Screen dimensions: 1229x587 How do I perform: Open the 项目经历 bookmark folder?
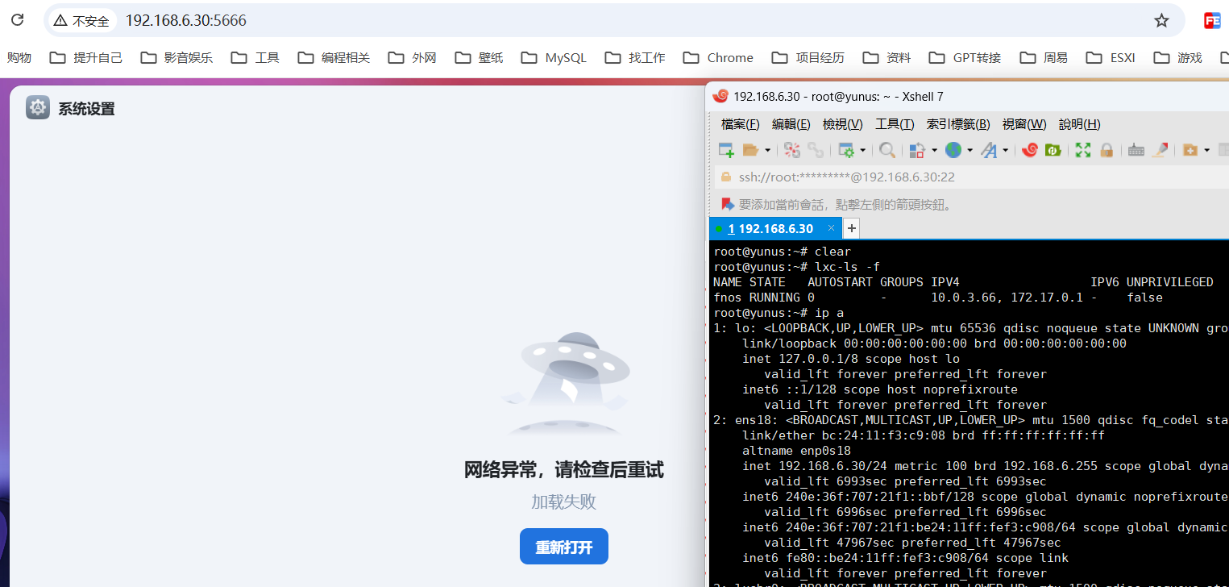pos(808,57)
